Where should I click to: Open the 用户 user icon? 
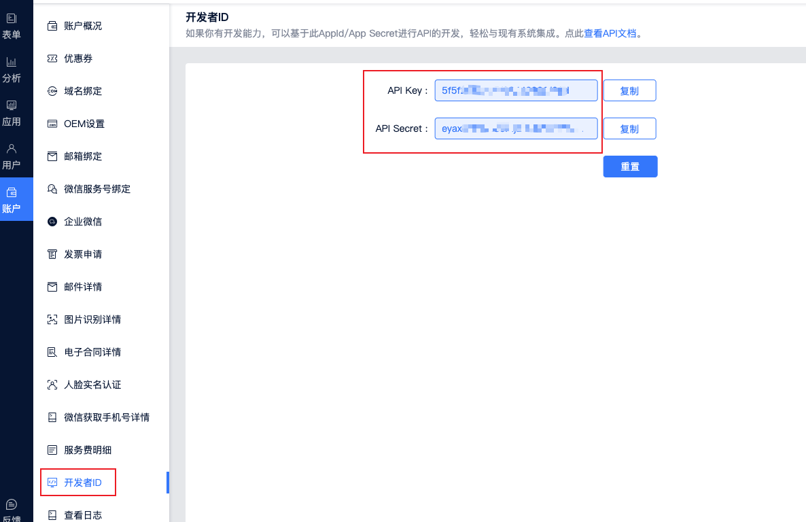12,150
